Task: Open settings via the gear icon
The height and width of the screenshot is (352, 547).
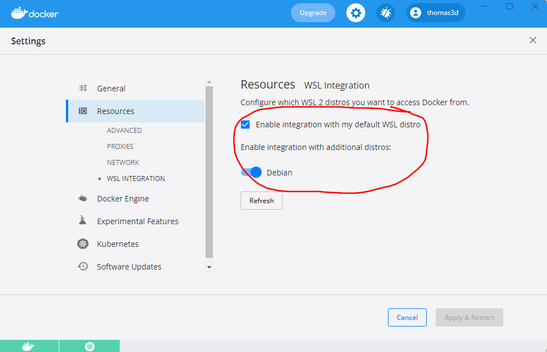Action: (x=355, y=13)
